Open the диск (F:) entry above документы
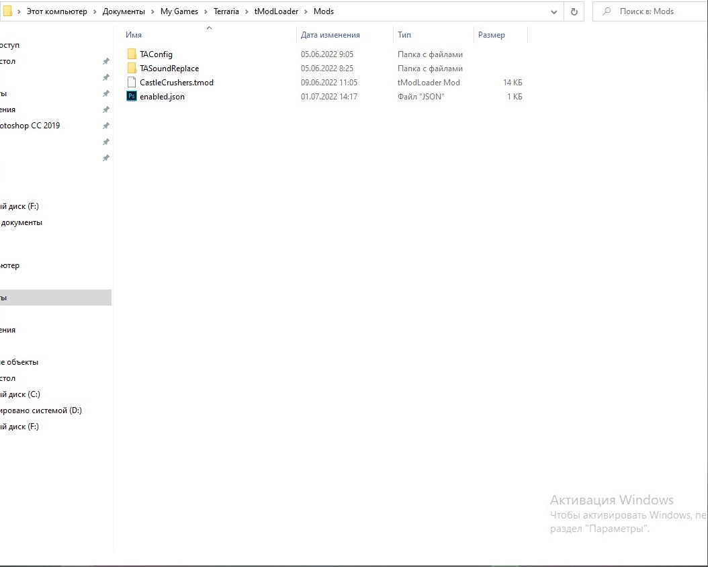This screenshot has height=567, width=708. [x=19, y=206]
